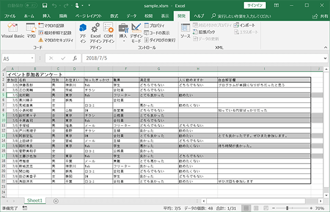Select row 13 header
Screen dimensions: 330x212
[4, 135]
